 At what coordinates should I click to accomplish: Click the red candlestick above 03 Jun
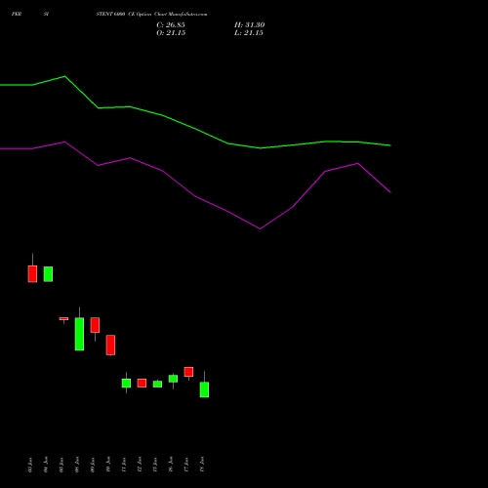(32, 274)
